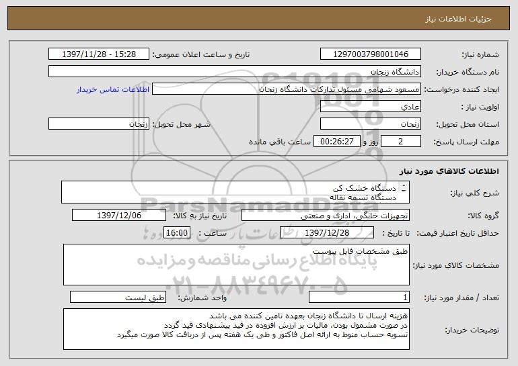518x366 pixels.
Task: Select the priority field showing عادي
Action: pyautogui.click(x=370, y=107)
